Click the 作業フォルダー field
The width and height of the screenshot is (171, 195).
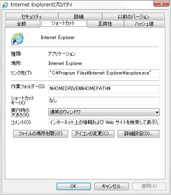pos(104,89)
